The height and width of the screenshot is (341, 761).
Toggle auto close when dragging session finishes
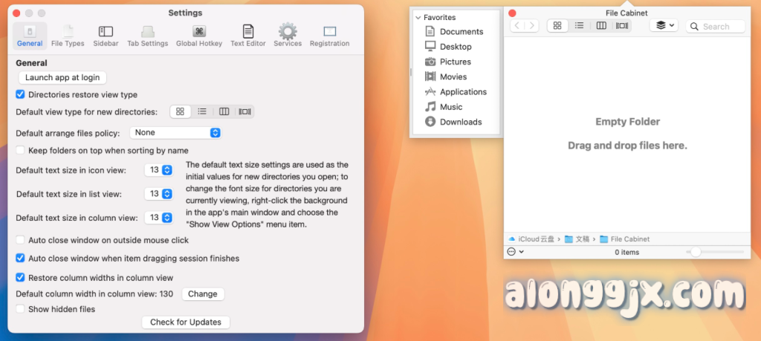coord(20,259)
